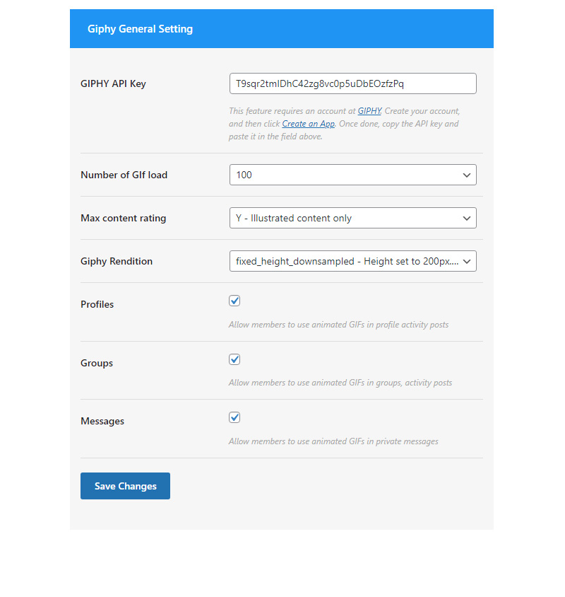Expand the Max content rating dropdown
The image size is (565, 597).
352,218
